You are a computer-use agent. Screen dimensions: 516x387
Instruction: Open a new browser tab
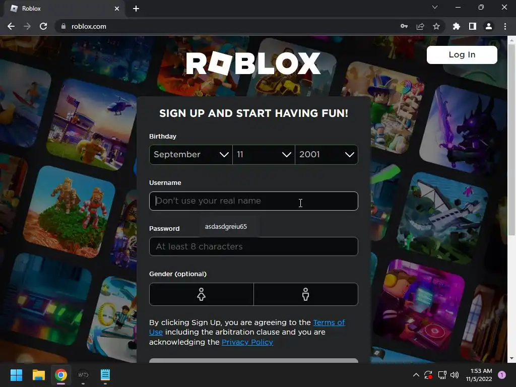click(x=136, y=9)
